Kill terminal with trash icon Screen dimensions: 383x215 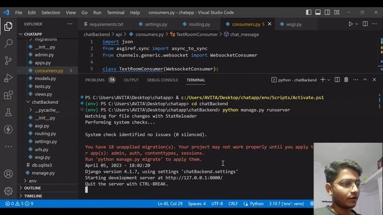pyautogui.click(x=346, y=79)
